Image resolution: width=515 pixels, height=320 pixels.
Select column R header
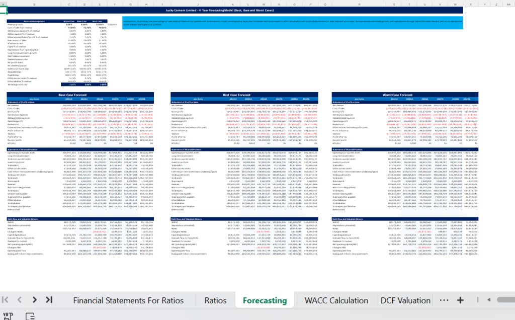pos(359,5)
